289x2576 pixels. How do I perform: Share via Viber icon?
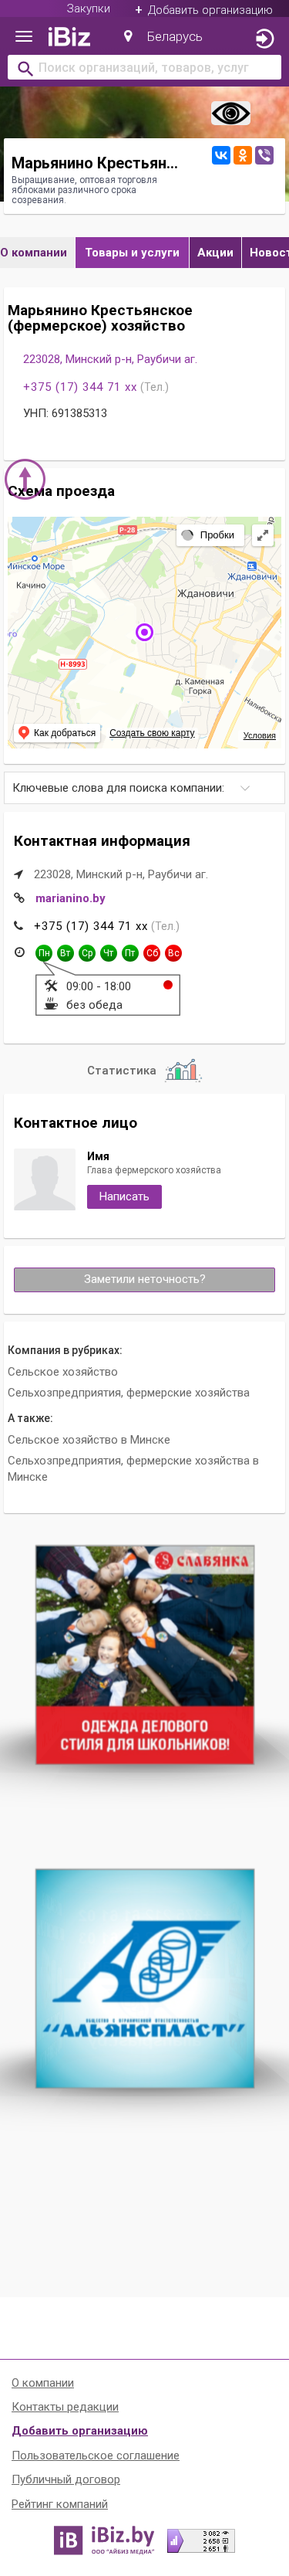[264, 155]
